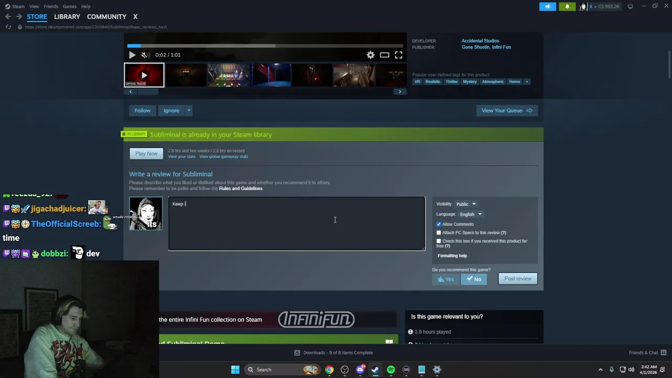Open the Visibility Public dropdown
This screenshot has height=378, width=672.
(466, 204)
